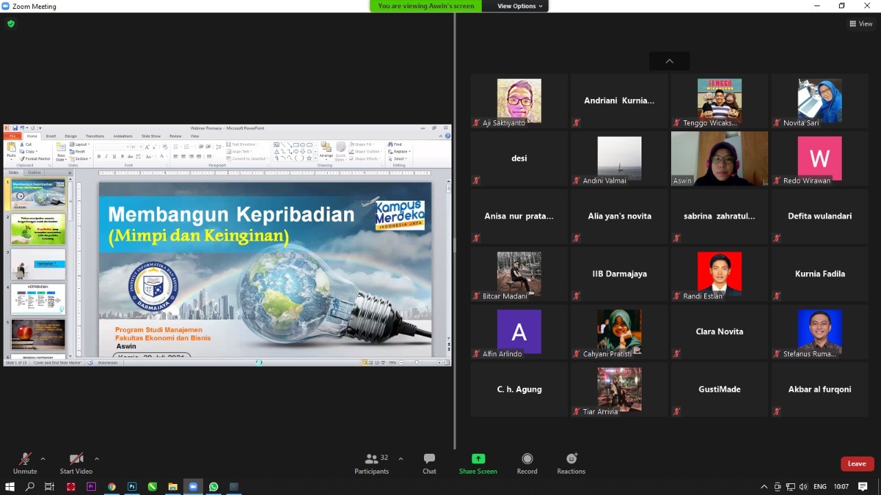Screen dimensions: 881x495
Task: Click the Save icon in PowerPoint title bar
Action: [14, 128]
